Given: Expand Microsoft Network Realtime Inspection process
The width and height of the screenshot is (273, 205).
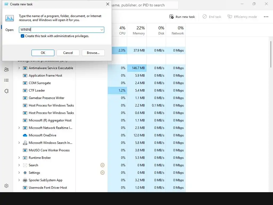Looking at the screenshot, I should pyautogui.click(x=19, y=128).
